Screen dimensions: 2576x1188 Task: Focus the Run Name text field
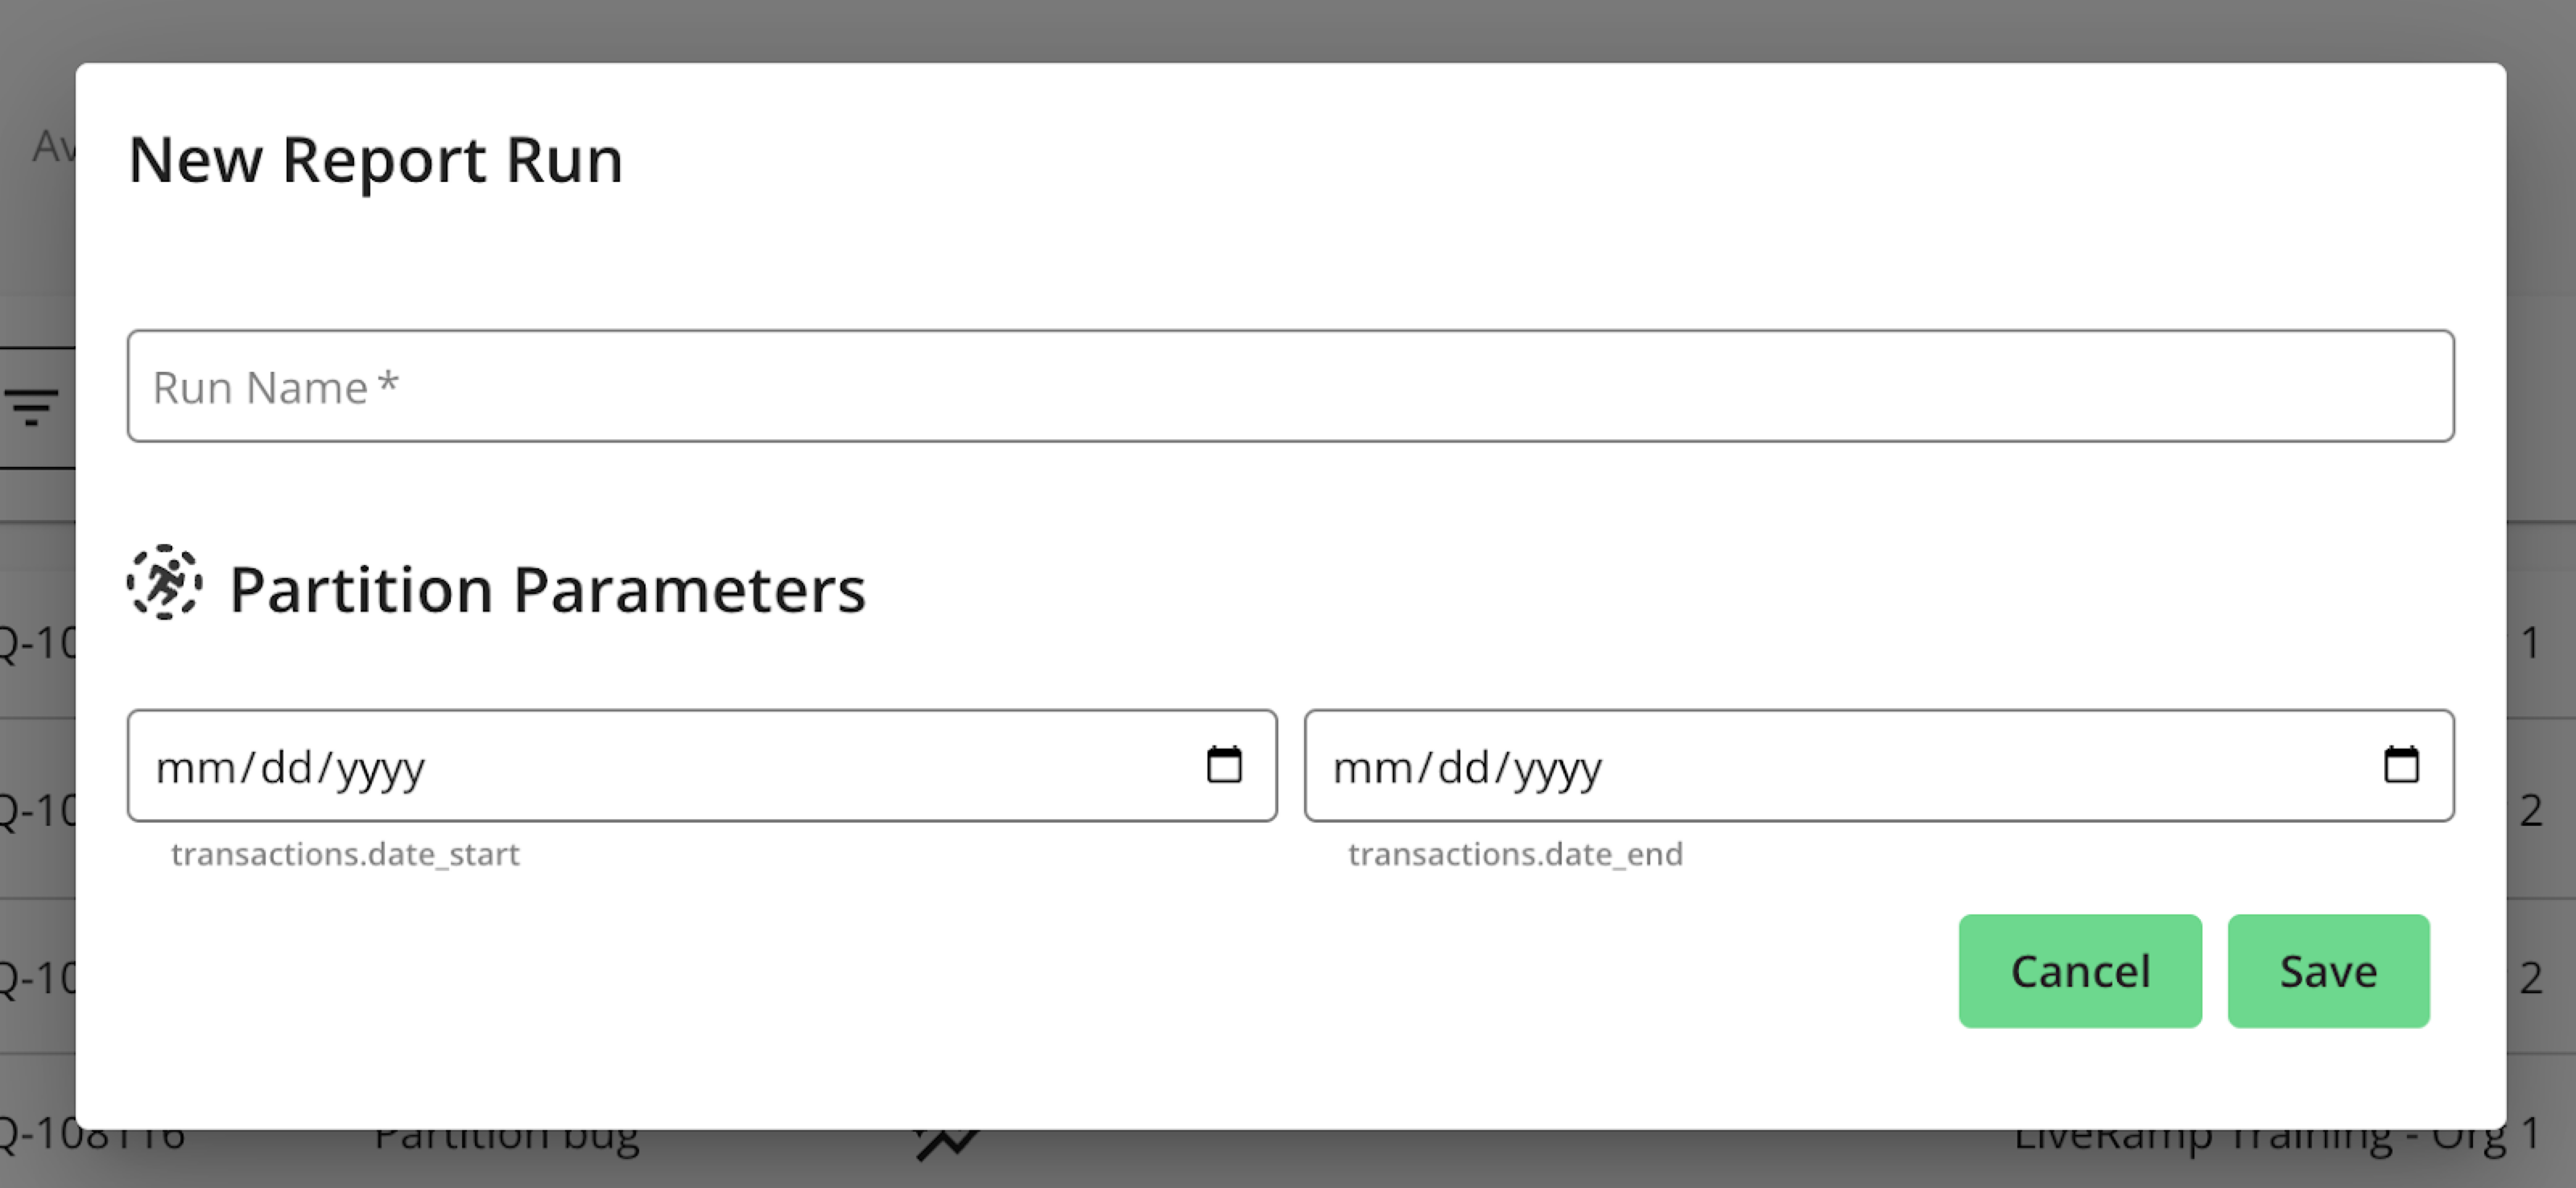tap(1290, 386)
